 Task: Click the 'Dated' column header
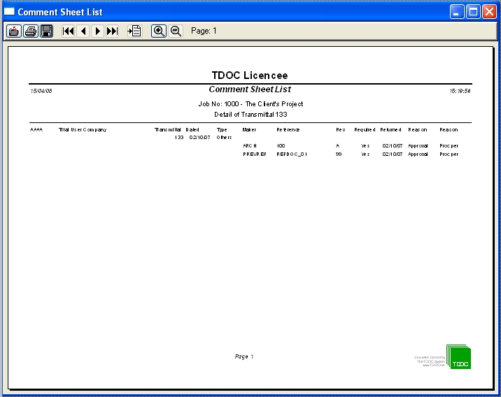coord(192,129)
